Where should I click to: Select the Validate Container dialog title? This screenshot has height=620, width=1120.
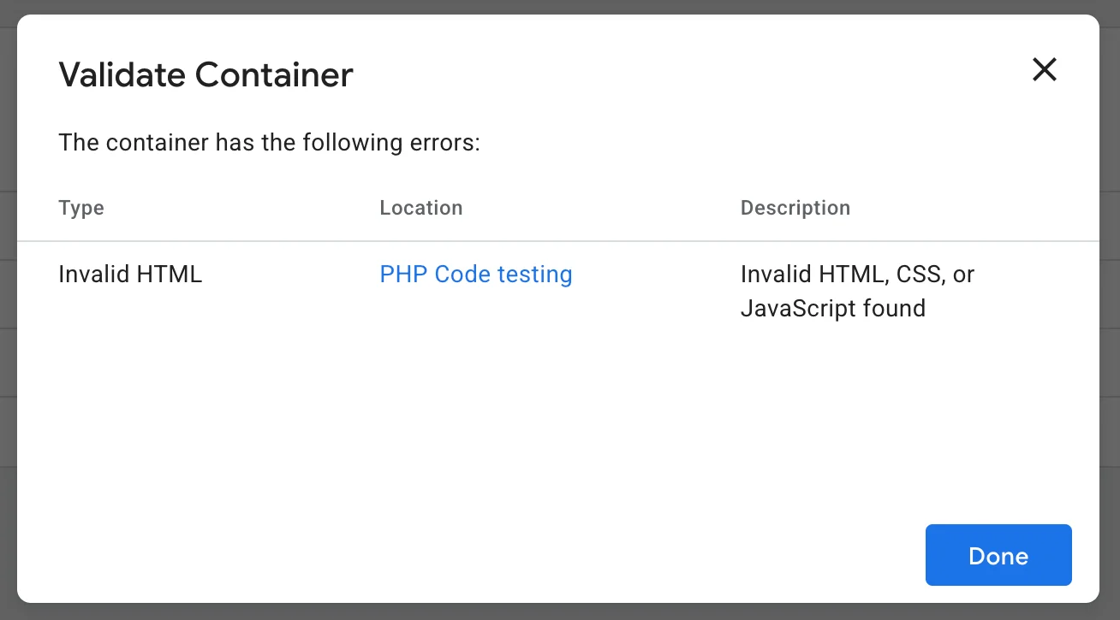(x=206, y=74)
